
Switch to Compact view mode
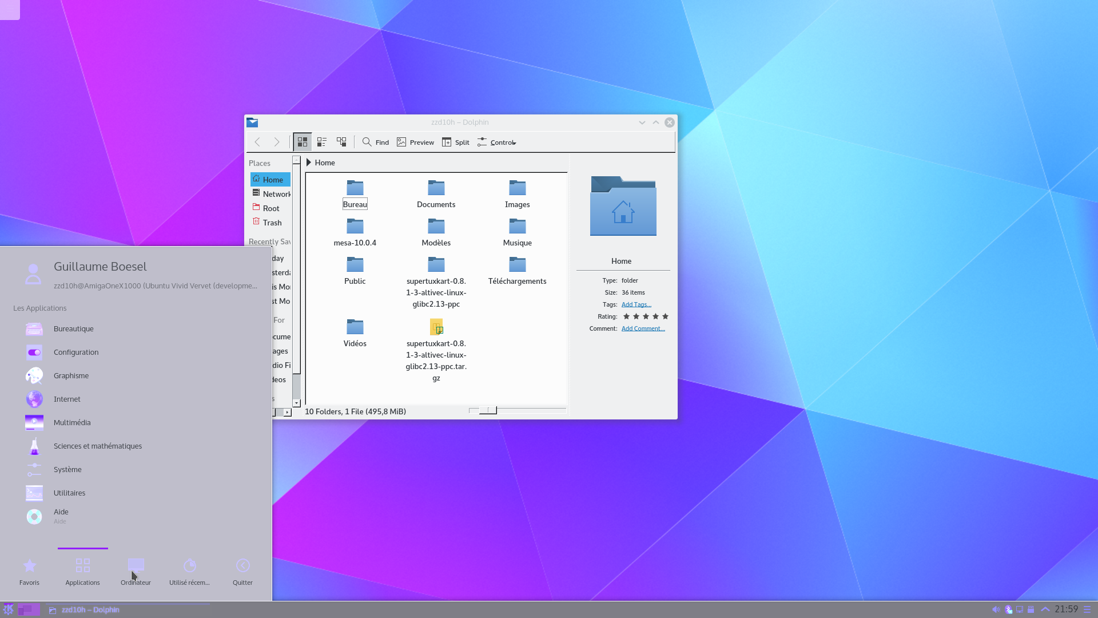[322, 142]
